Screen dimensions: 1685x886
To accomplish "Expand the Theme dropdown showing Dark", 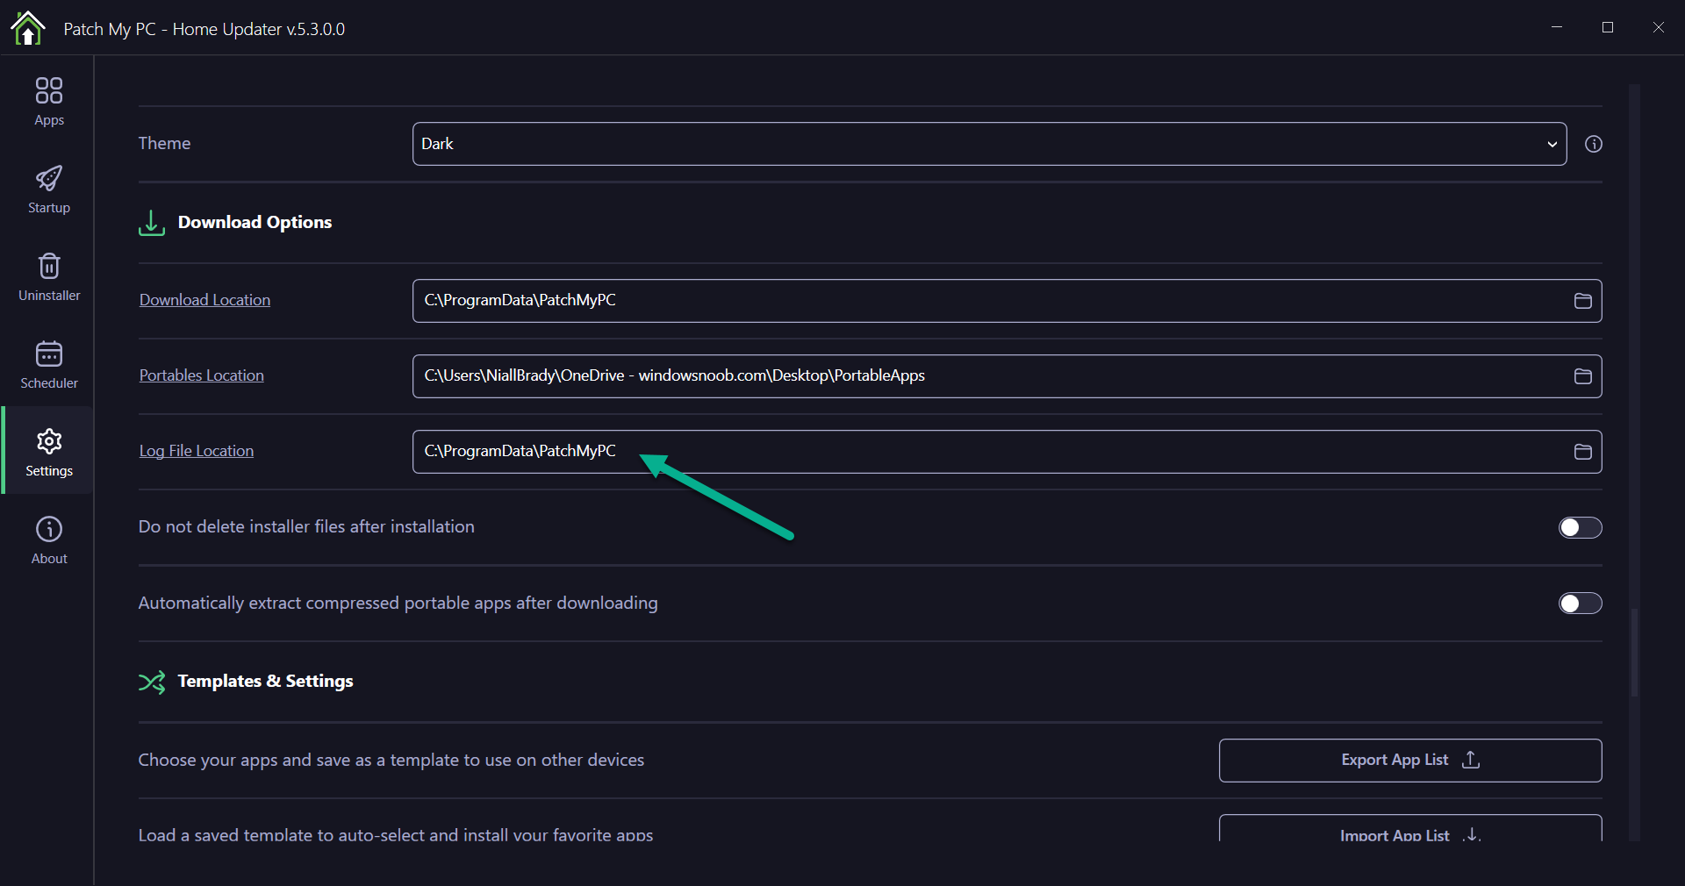I will point(989,144).
